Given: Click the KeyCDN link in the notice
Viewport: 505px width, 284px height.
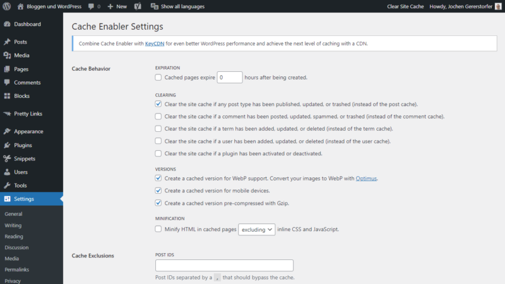Looking at the screenshot, I should pos(154,44).
